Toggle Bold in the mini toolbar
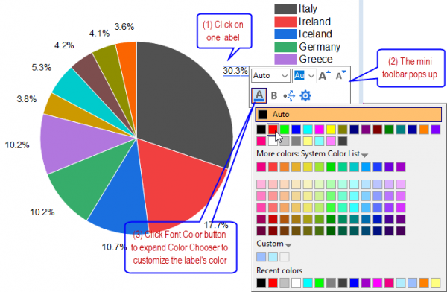Image resolution: width=447 pixels, height=292 pixels. [x=274, y=95]
